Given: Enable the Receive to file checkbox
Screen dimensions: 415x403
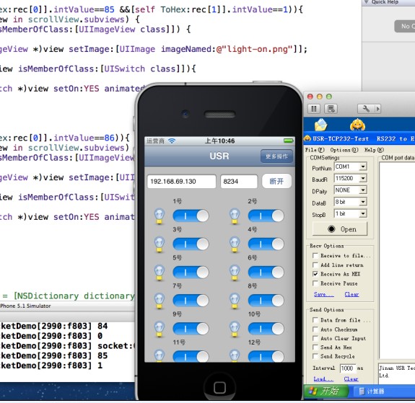Looking at the screenshot, I should (315, 256).
